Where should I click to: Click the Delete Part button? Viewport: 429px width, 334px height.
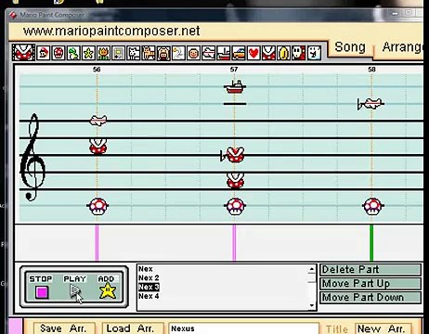point(370,269)
